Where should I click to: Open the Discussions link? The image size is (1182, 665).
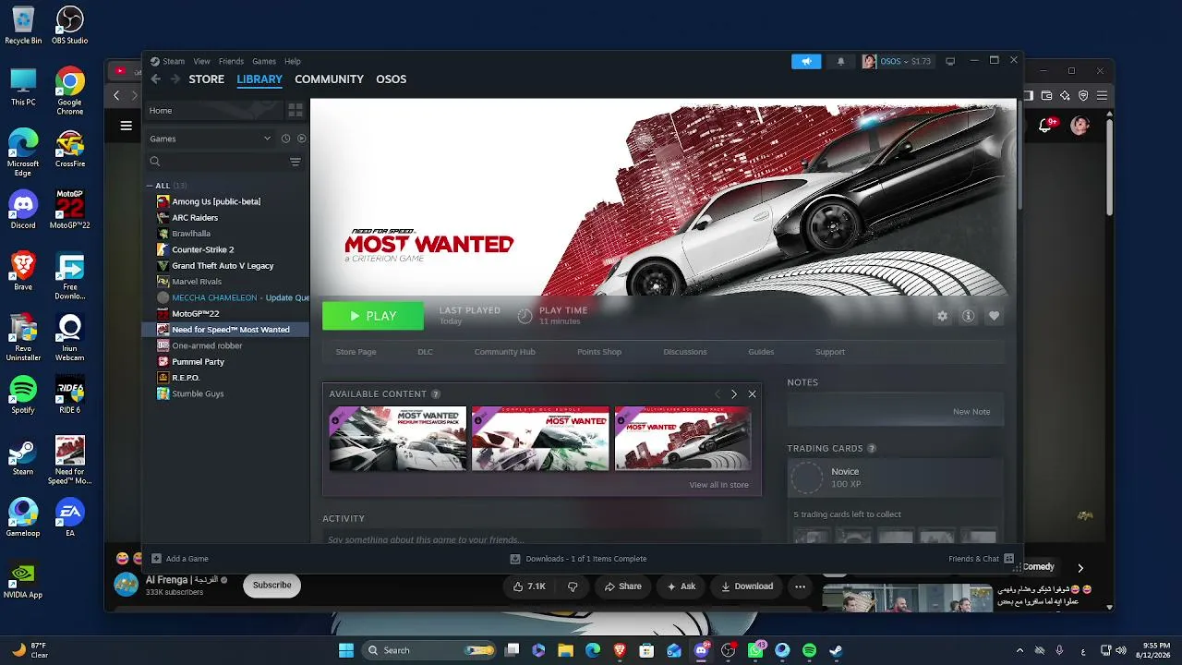point(684,352)
